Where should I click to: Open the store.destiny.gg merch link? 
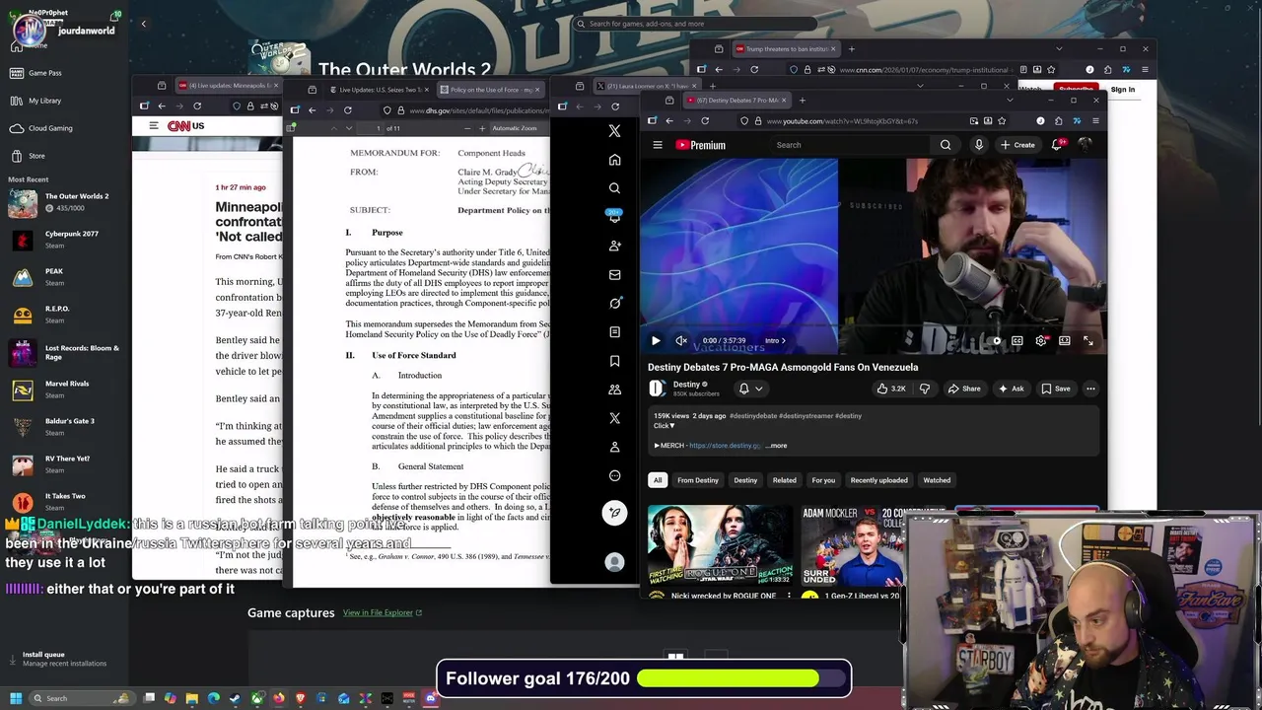click(x=725, y=446)
